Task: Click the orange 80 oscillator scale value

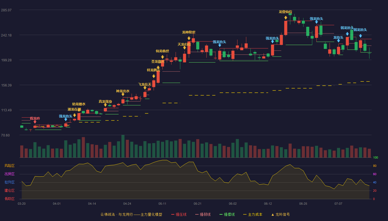Action: tap(375, 166)
